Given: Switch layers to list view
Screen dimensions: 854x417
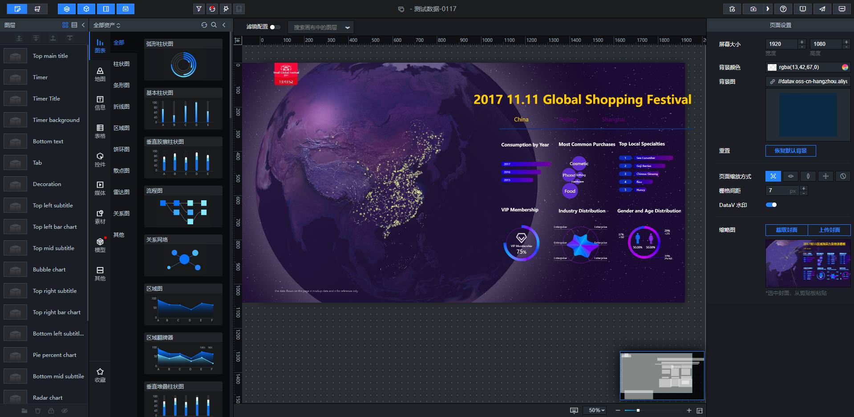Looking at the screenshot, I should [x=74, y=25].
